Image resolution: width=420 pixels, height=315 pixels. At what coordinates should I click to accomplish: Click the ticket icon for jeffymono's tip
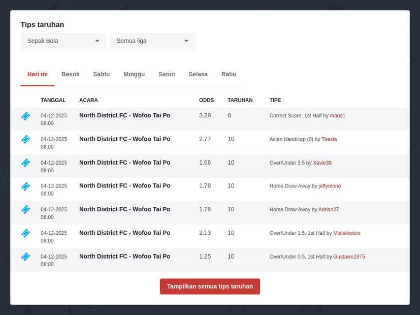[x=25, y=186]
